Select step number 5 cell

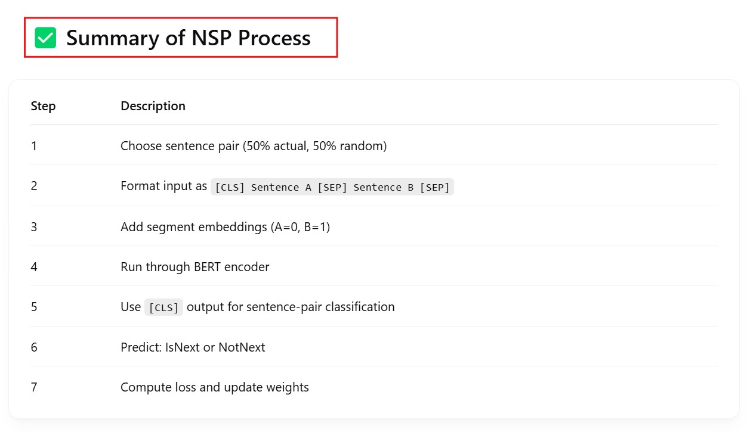(x=34, y=307)
